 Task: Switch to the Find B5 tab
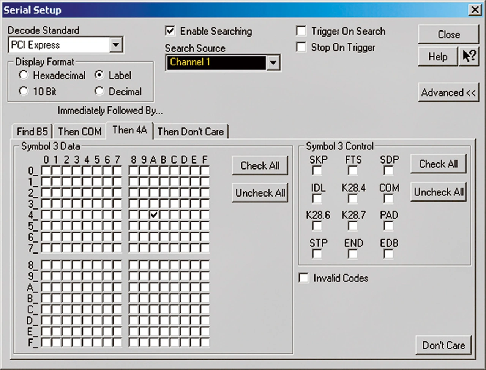point(32,132)
